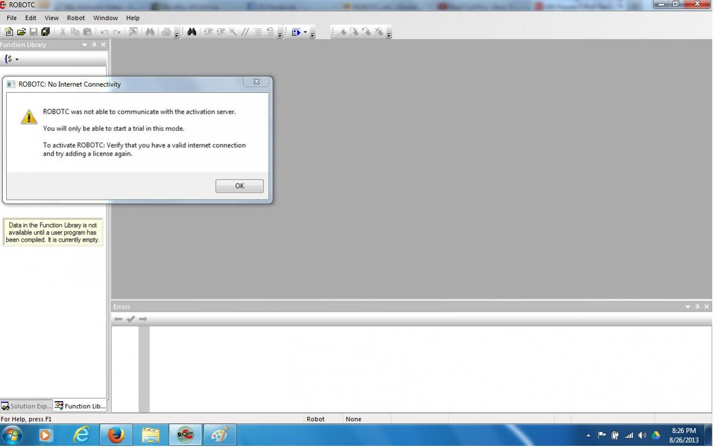
Task: Open Windows Explorer from the taskbar
Action: (150, 435)
